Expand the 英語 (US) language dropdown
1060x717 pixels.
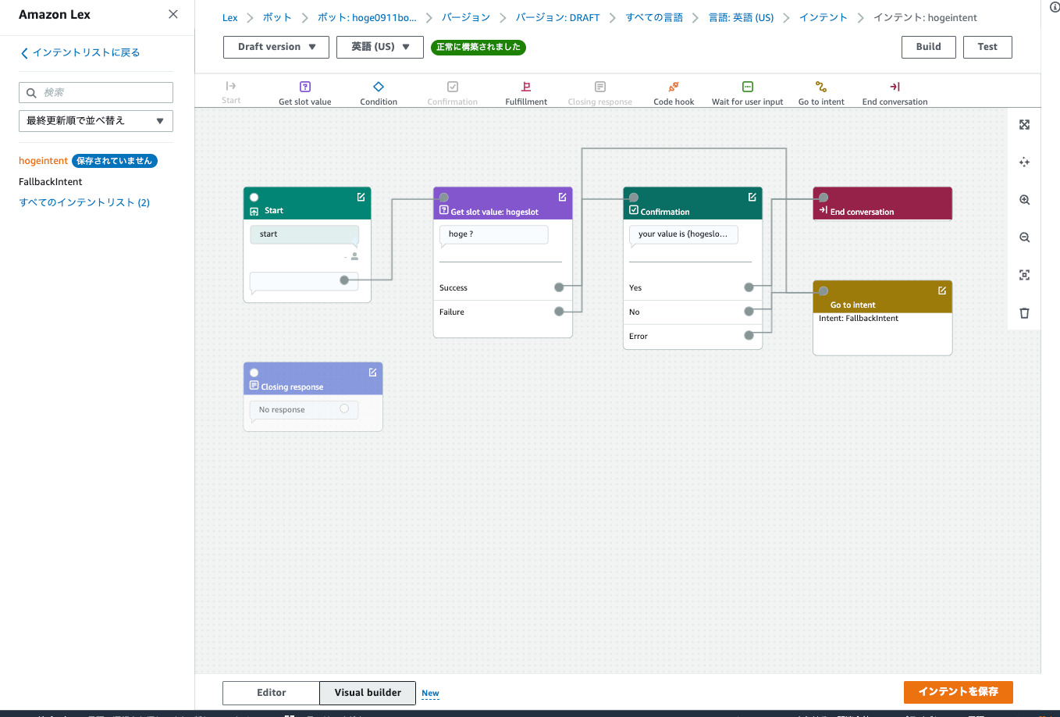point(380,47)
